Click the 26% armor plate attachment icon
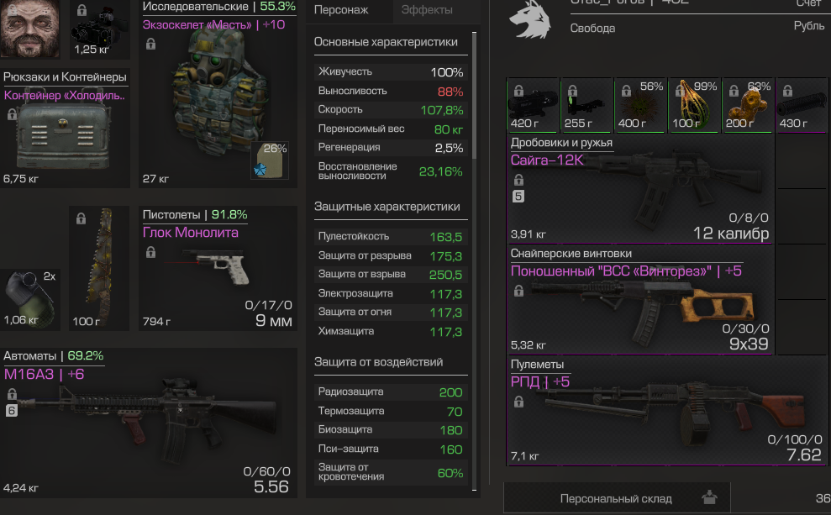Image resolution: width=831 pixels, height=515 pixels. coord(270,160)
